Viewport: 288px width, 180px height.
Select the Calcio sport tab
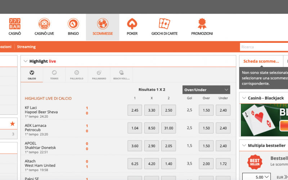32,75
